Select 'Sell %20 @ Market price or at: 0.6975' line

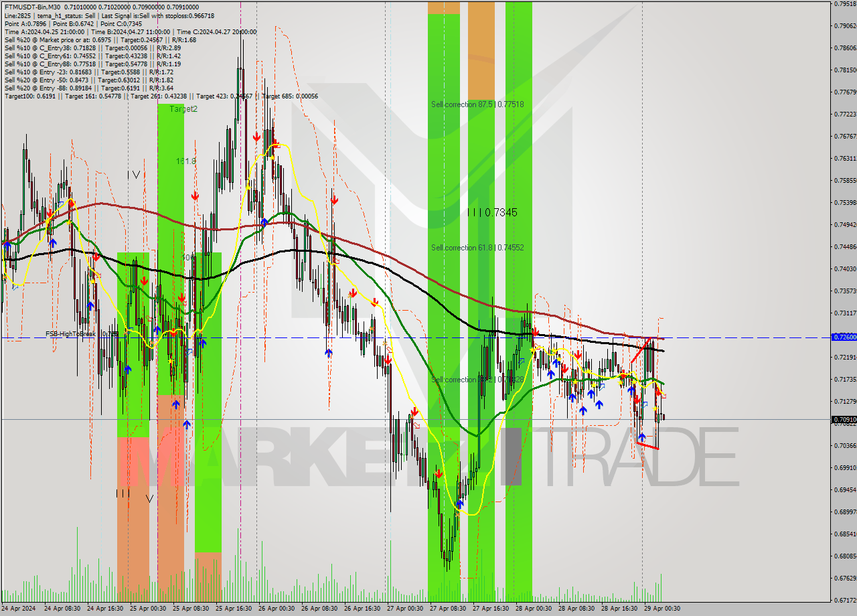click(x=100, y=40)
